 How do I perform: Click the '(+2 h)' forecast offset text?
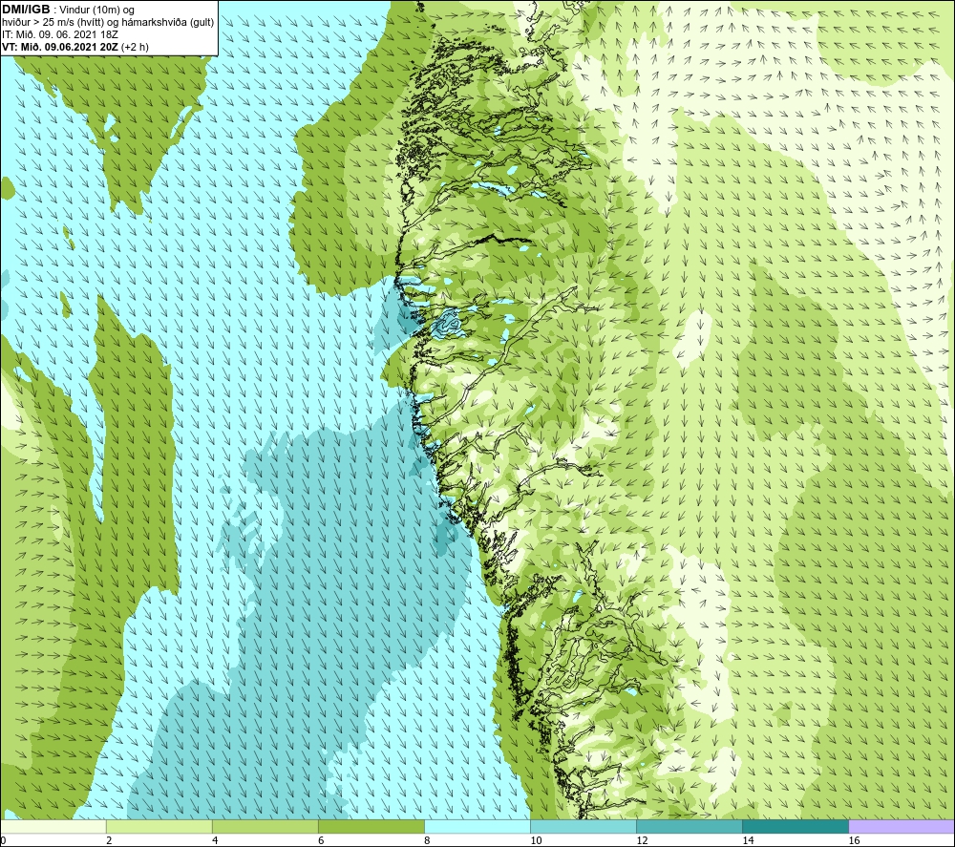pyautogui.click(x=135, y=47)
